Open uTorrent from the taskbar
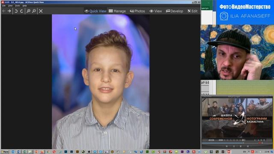274x154 pixels. click(205, 152)
